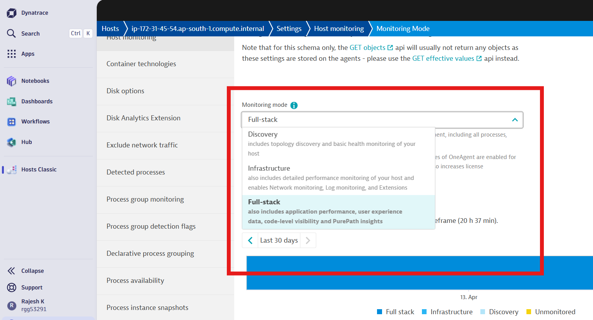593x320 pixels.
Task: Click the rgg53291 environment ID text
Action: [34, 309]
